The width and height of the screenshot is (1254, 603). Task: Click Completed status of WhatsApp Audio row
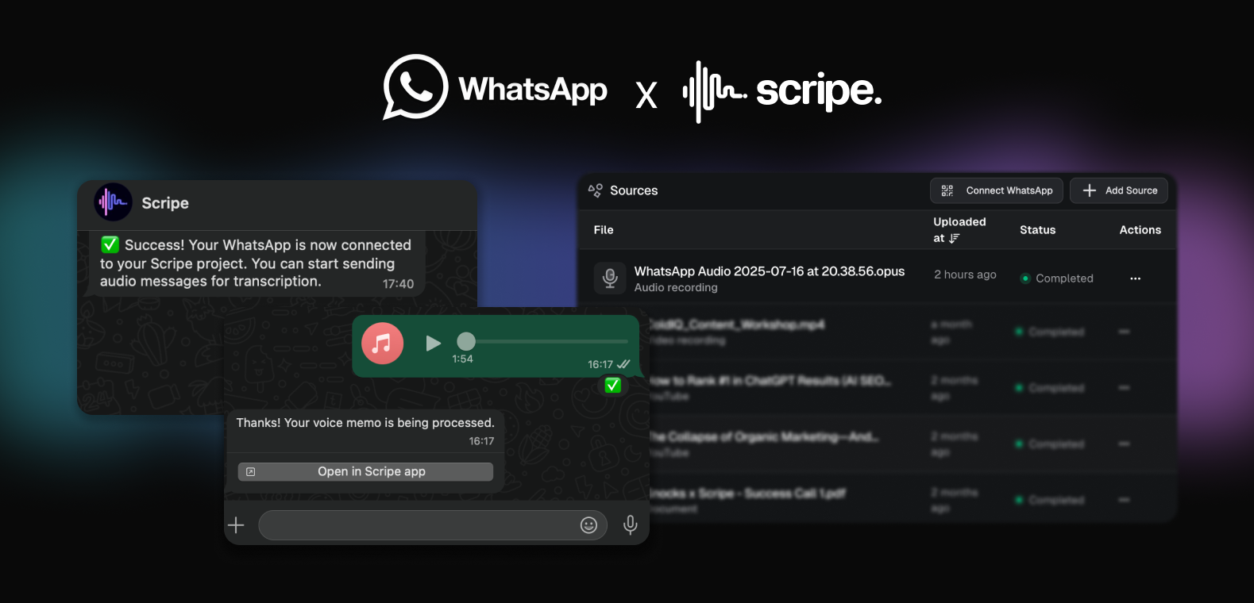pyautogui.click(x=1056, y=278)
